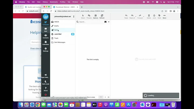194x109 pixels.
Task: Click the Roundcube logo at top
Action: pos(46,17)
